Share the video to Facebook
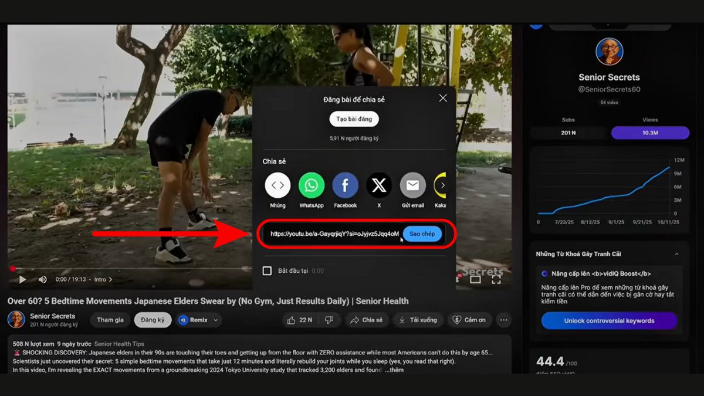This screenshot has height=396, width=704. 345,186
